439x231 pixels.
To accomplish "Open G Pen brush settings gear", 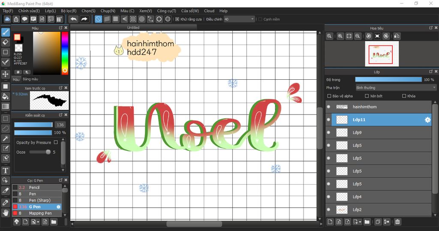I will [58, 207].
